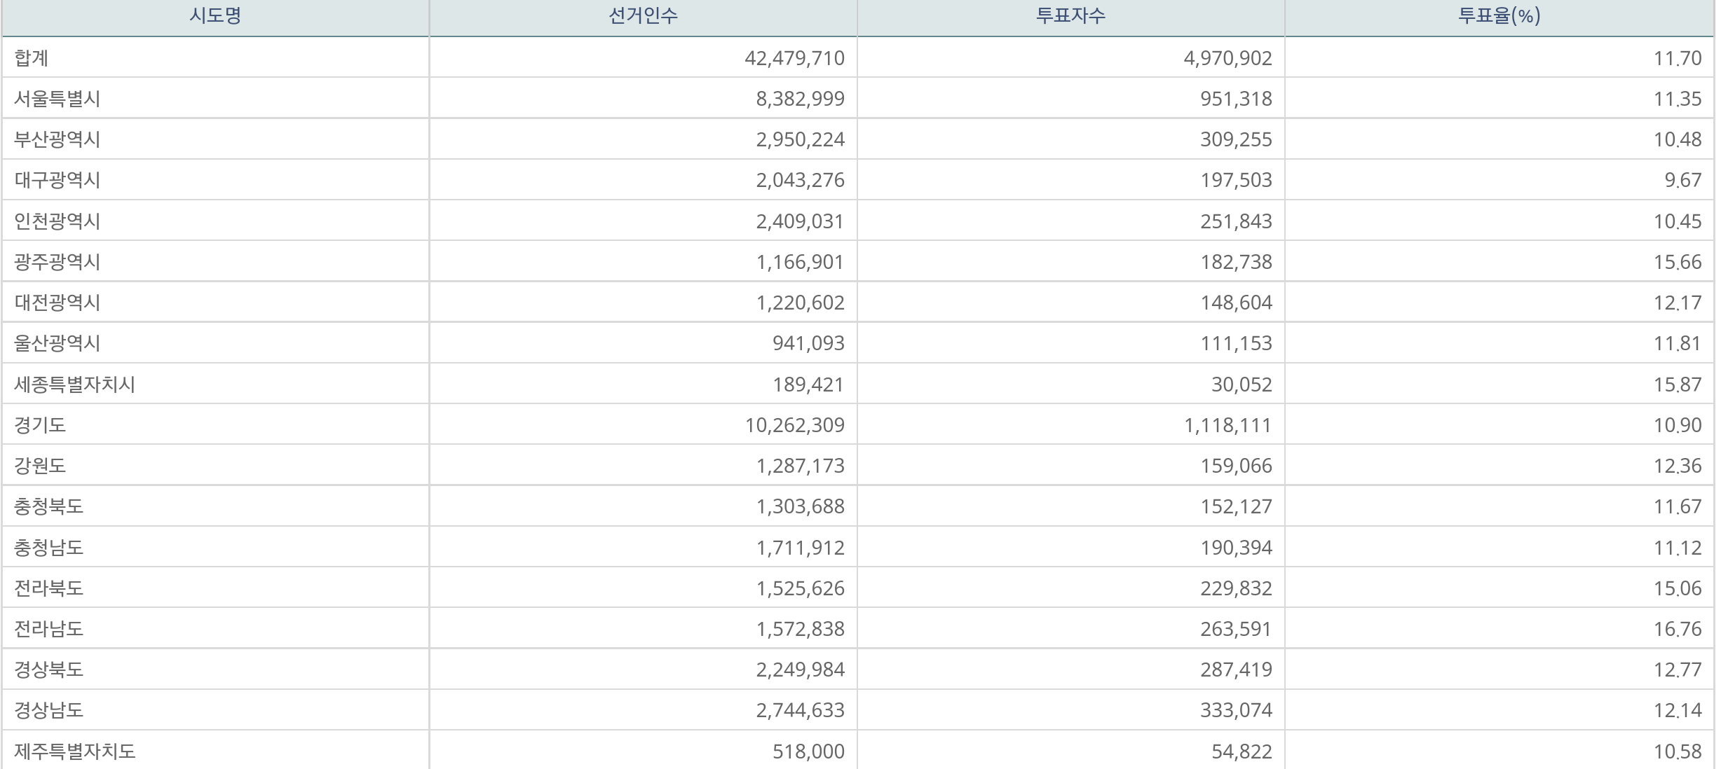Click 전라남도 turnout rate 16.76
The width and height of the screenshot is (1721, 769).
click(x=1677, y=629)
